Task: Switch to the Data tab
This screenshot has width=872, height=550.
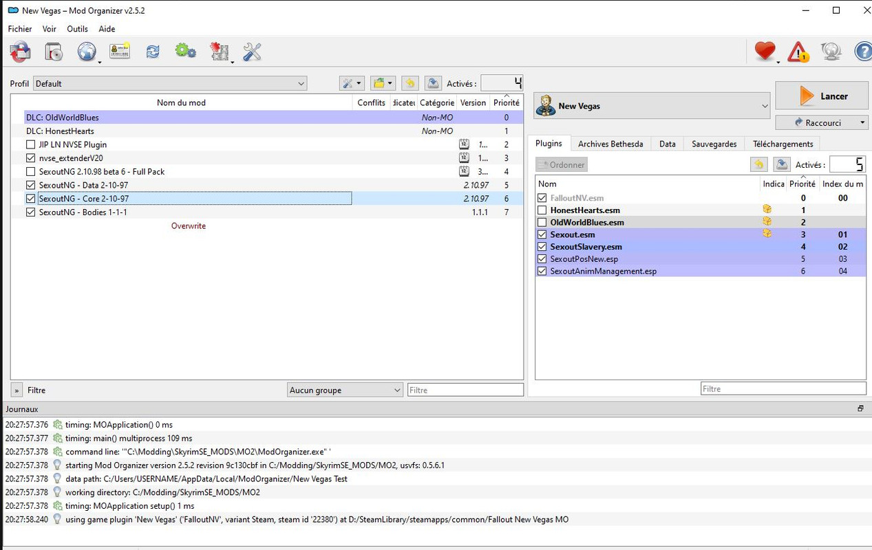Action: (x=667, y=144)
